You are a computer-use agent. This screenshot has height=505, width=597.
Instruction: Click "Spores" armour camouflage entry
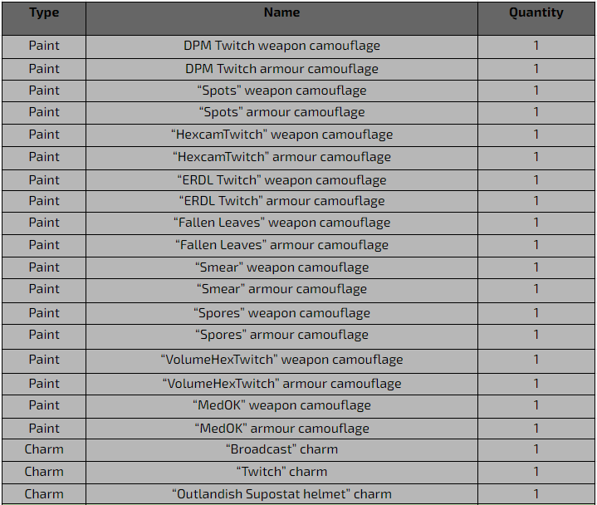[x=281, y=335]
